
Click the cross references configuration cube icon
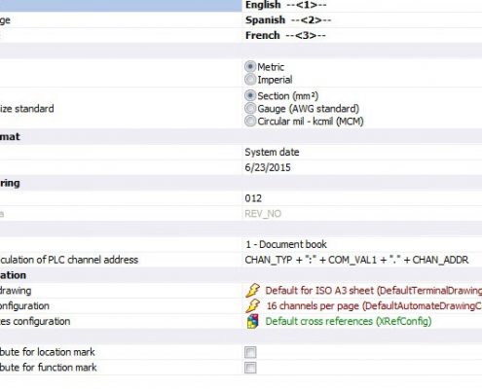click(252, 321)
